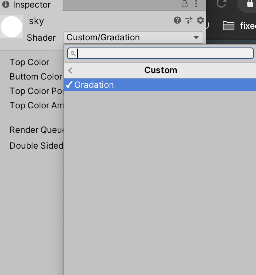This screenshot has width=256, height=275.
Task: Open the material help reference icon
Action: point(177,20)
